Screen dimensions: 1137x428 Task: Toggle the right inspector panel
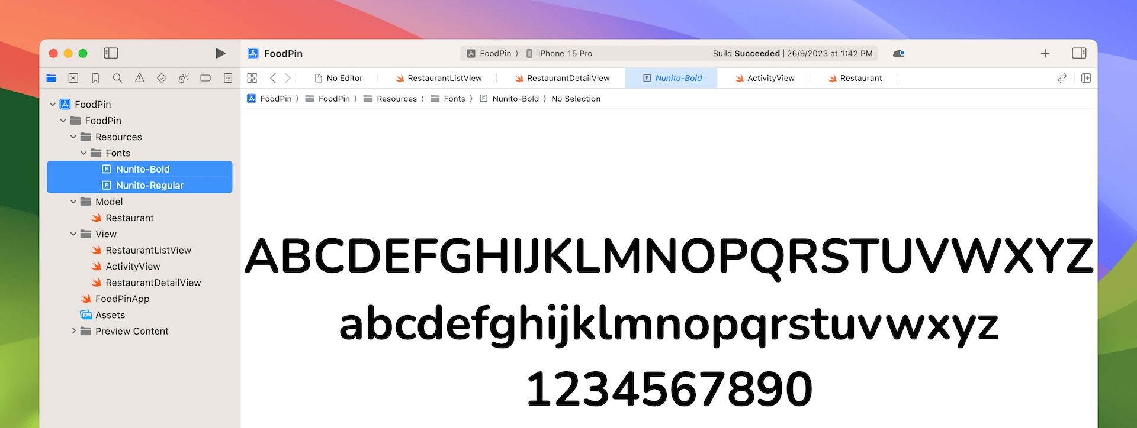[1079, 54]
